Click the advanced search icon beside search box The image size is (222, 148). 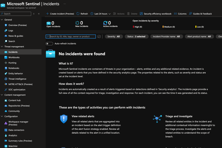99,36
